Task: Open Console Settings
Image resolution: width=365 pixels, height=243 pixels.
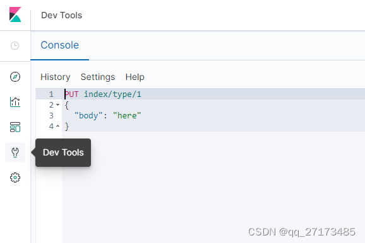Action: (98, 77)
